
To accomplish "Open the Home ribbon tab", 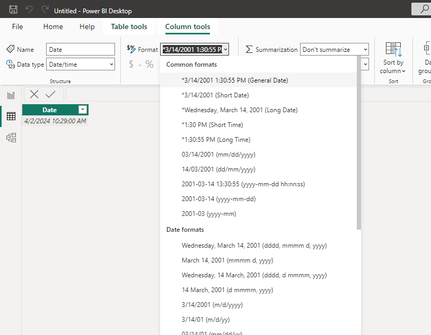I will coord(53,26).
